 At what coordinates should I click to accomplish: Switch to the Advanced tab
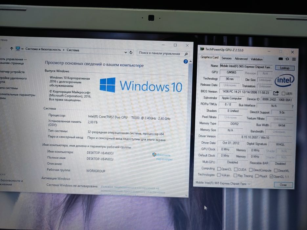click(x=241, y=58)
